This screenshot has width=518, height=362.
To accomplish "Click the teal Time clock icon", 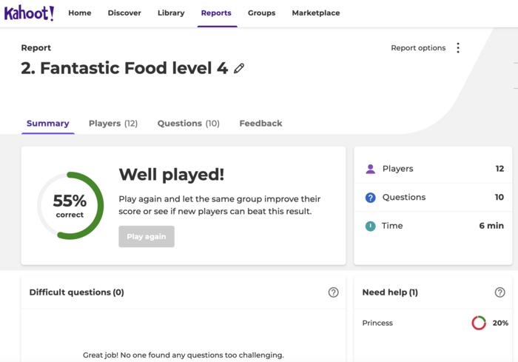I will [x=371, y=226].
